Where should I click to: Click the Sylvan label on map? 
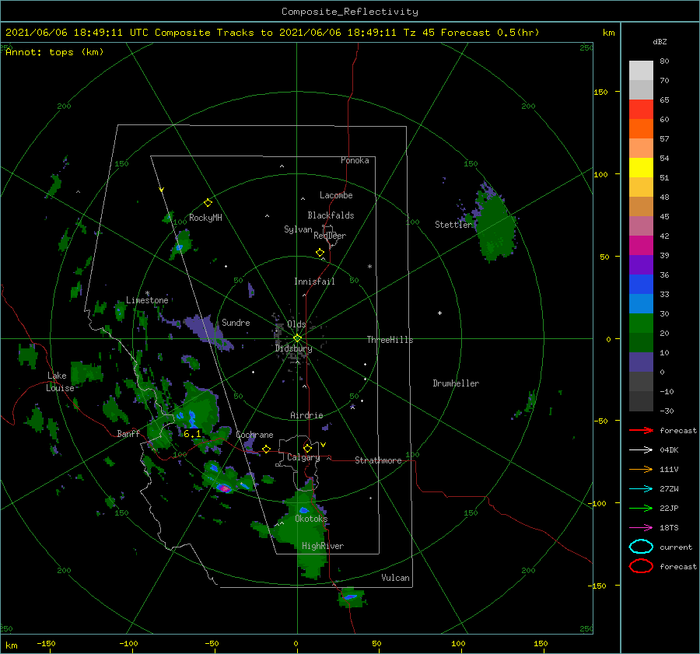coord(298,229)
